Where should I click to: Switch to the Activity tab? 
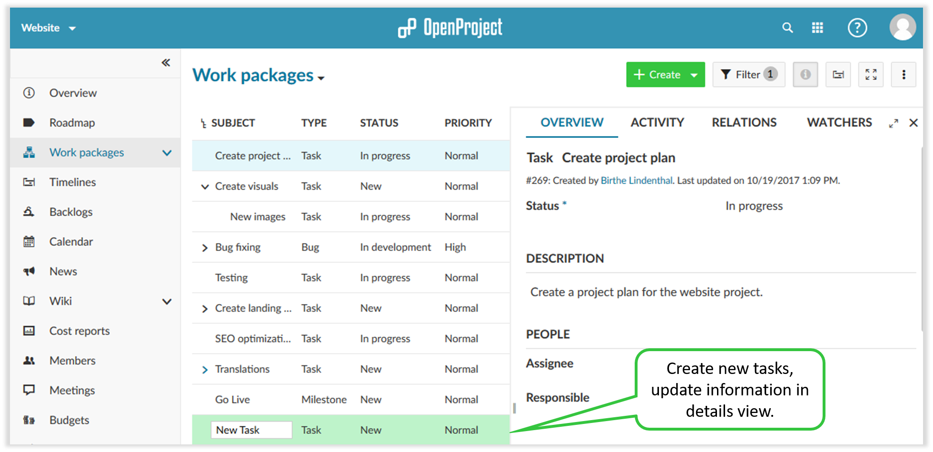point(657,122)
